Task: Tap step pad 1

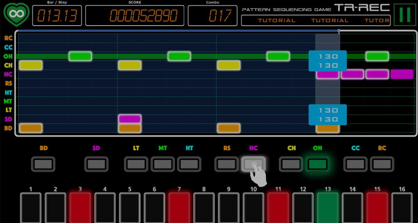Action: point(31,208)
